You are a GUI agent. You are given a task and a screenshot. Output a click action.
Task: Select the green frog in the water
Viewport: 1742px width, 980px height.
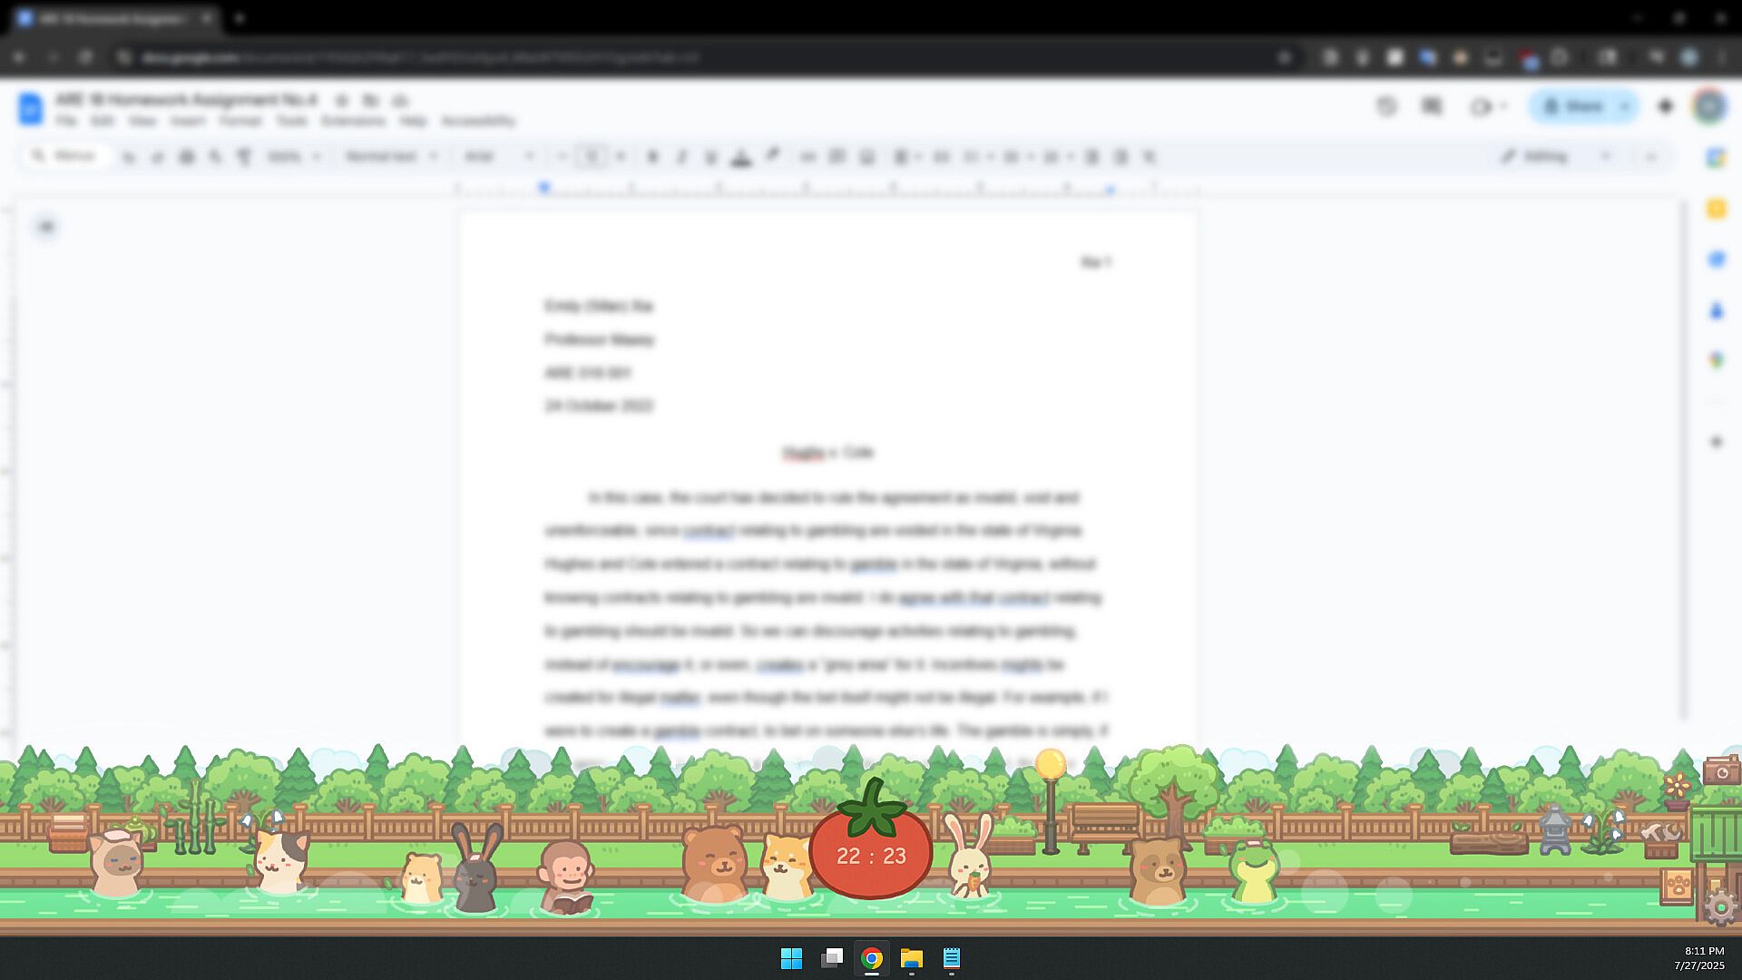pos(1253,871)
